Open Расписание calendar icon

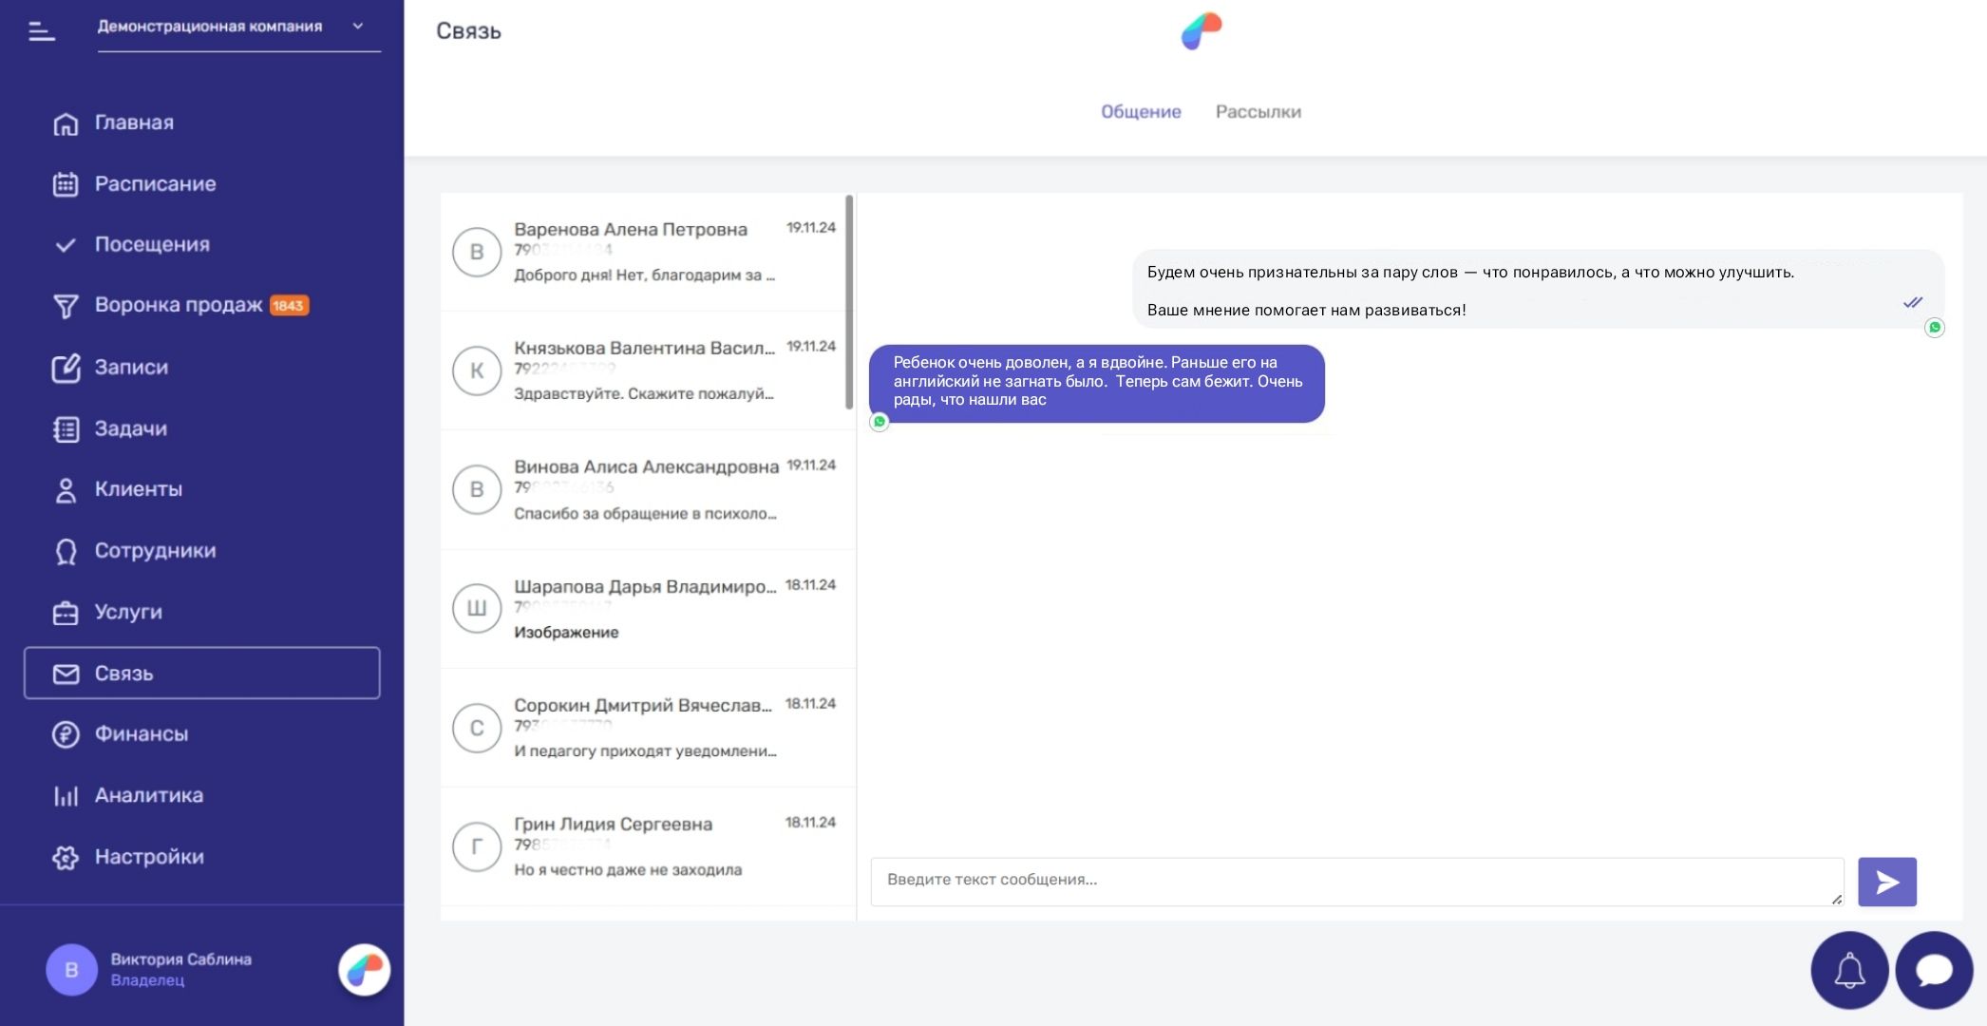[x=66, y=184]
